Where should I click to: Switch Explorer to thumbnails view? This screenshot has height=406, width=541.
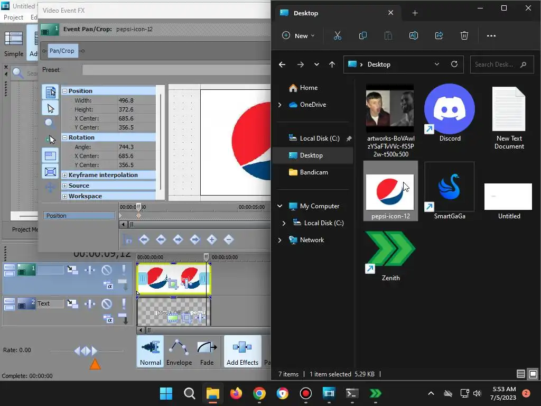[533, 374]
